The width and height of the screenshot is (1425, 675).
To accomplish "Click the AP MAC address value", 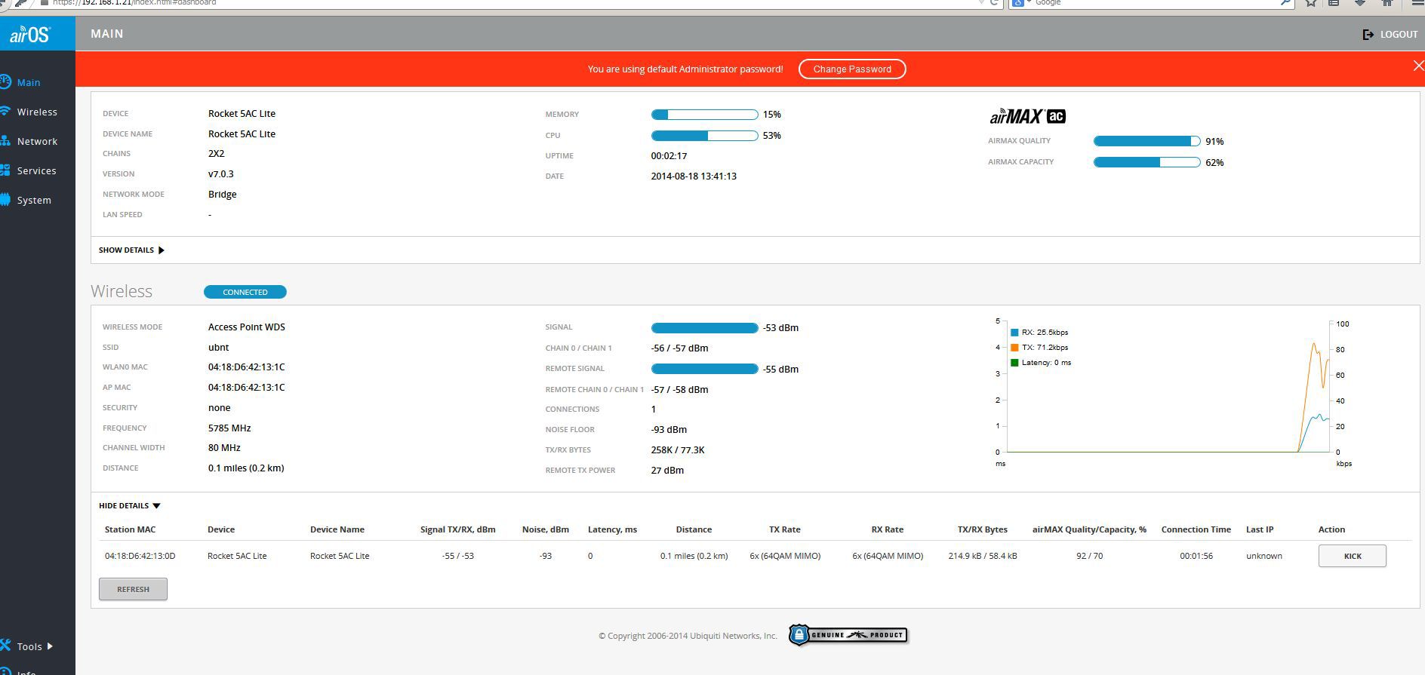I will coord(247,387).
